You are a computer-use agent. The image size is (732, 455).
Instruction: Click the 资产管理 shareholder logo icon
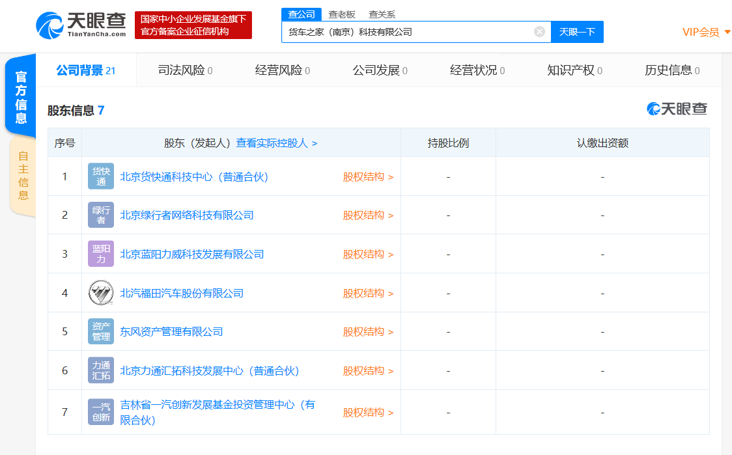click(x=101, y=331)
